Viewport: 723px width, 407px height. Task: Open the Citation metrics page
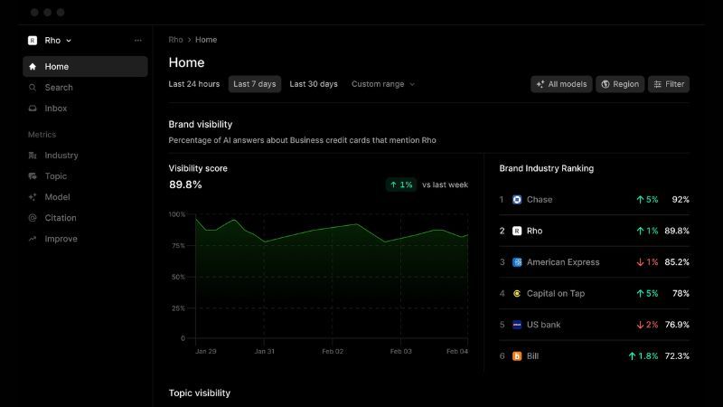click(85, 218)
